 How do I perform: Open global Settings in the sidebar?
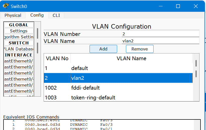pyautogui.click(x=19, y=31)
